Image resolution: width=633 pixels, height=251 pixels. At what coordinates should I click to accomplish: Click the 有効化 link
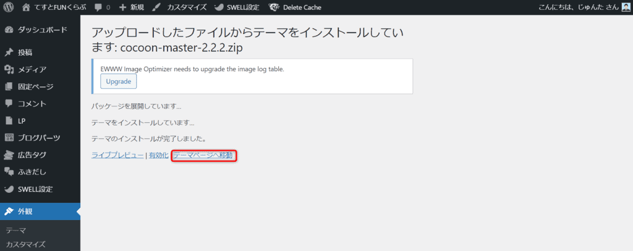[x=158, y=156]
